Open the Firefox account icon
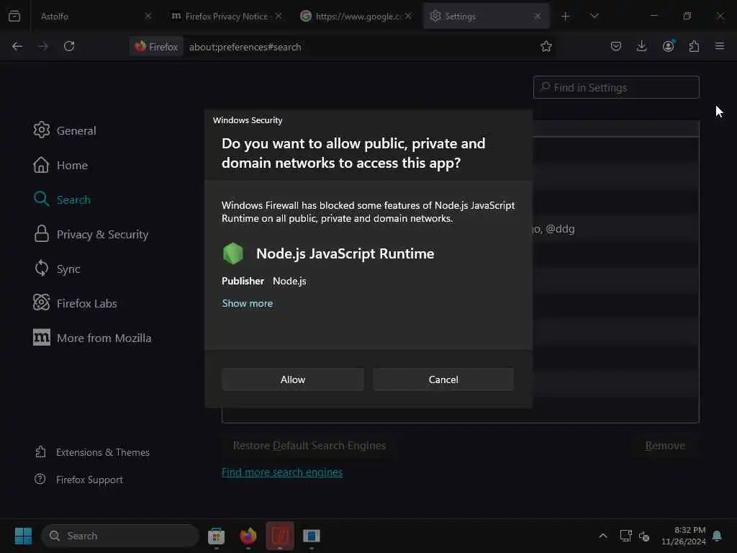This screenshot has height=553, width=737. 668,46
